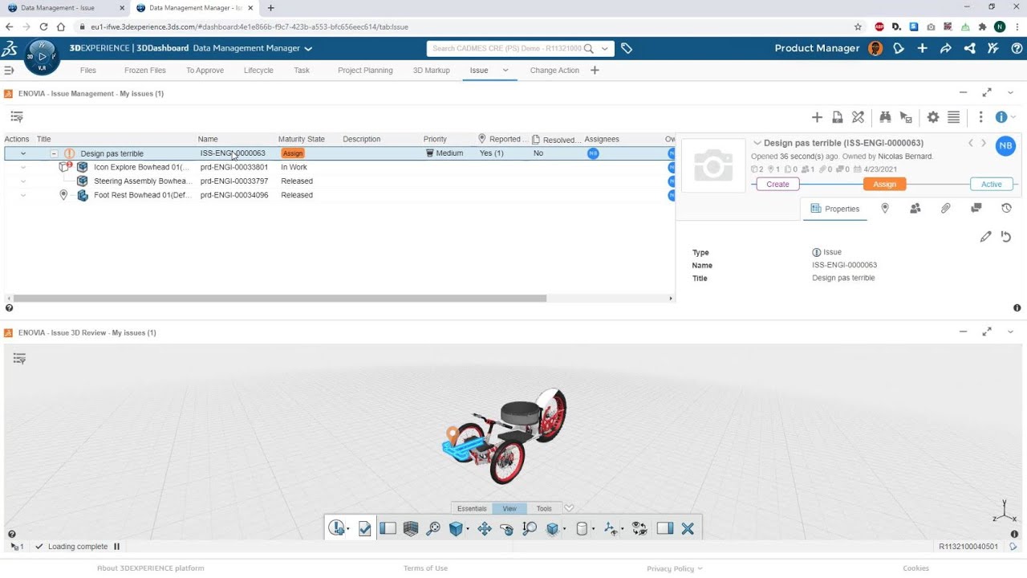This screenshot has width=1027, height=578.
Task: Open the Terms of Use link
Action: coord(425,568)
